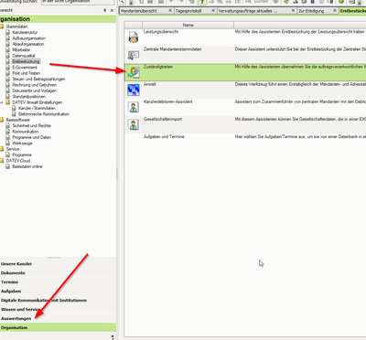Collapse the DATEV Anwalt Einstellungen node

pos(2,102)
